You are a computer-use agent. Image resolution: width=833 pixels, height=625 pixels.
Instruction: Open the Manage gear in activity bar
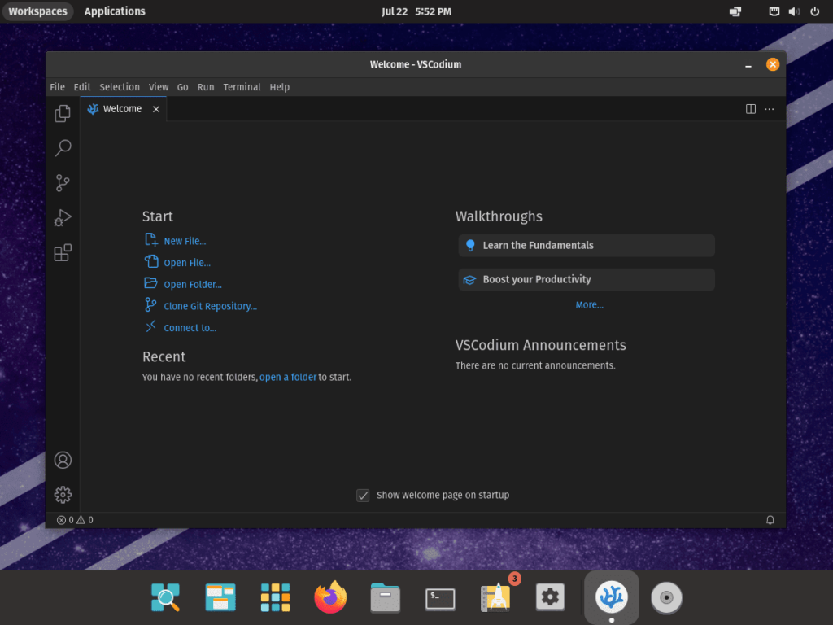(63, 495)
